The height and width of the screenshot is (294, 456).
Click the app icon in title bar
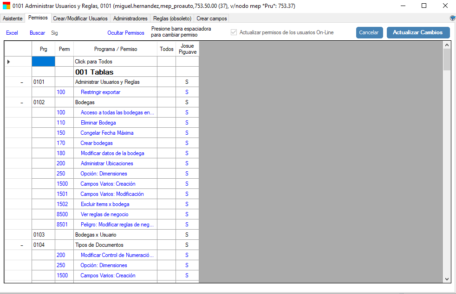coord(7,6)
